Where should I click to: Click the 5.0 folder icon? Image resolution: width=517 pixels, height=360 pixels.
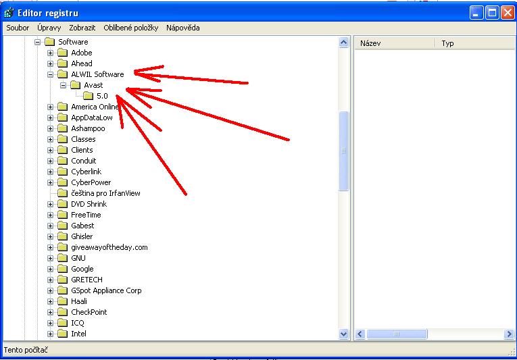[88, 97]
